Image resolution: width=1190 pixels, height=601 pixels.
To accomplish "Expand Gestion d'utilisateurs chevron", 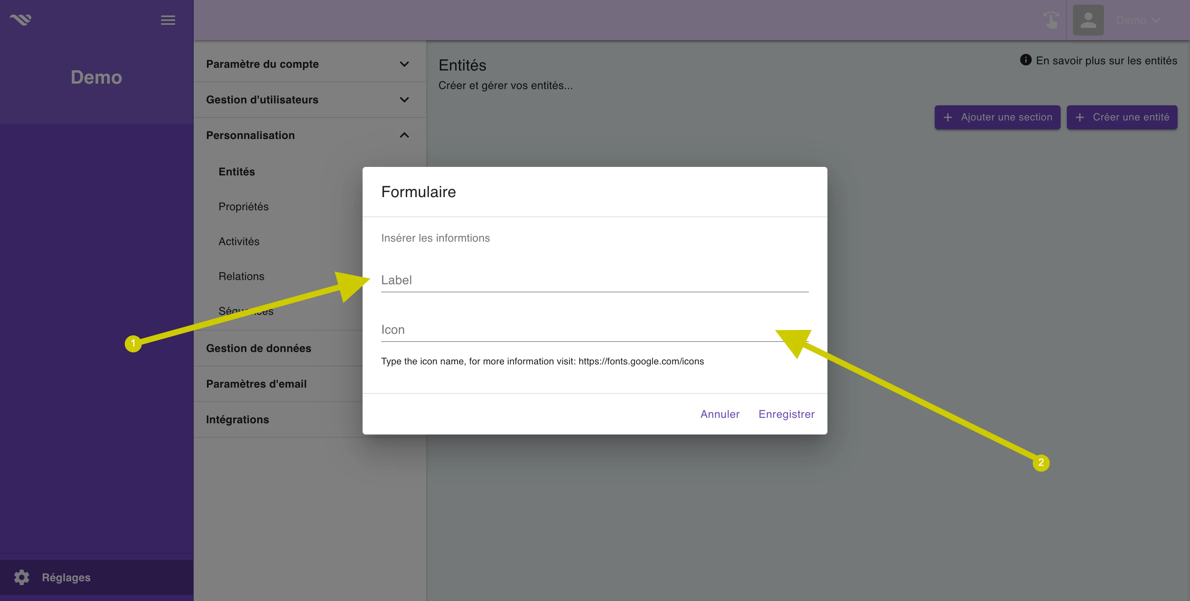I will [x=404, y=100].
